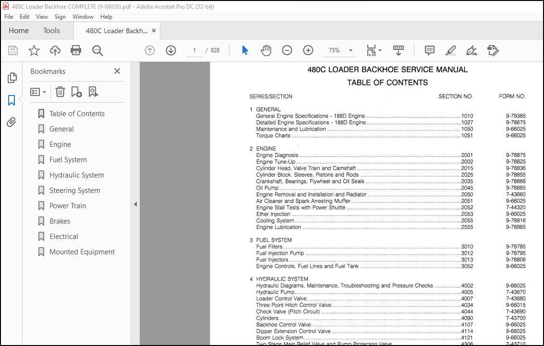Select the 480C Loader Backh... document tab
The image size is (544, 346).
[116, 31]
